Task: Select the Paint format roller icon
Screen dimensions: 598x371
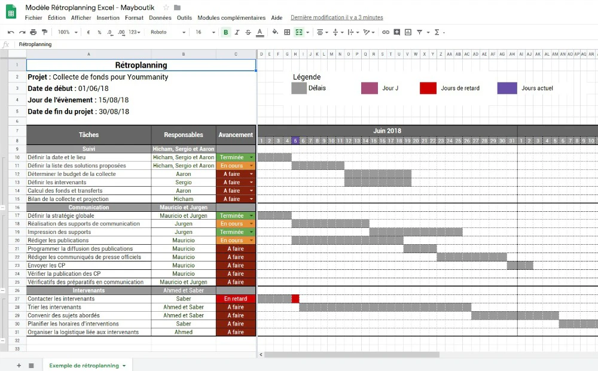Action: [45, 32]
